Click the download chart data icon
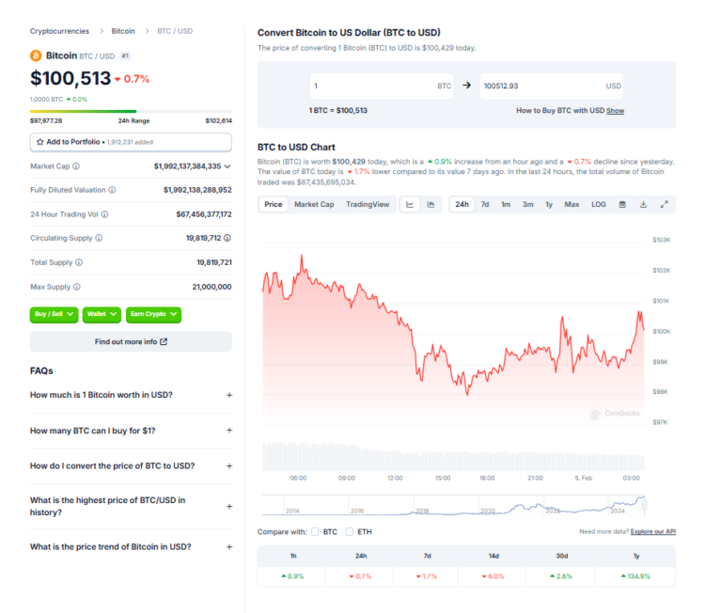 pyautogui.click(x=643, y=205)
